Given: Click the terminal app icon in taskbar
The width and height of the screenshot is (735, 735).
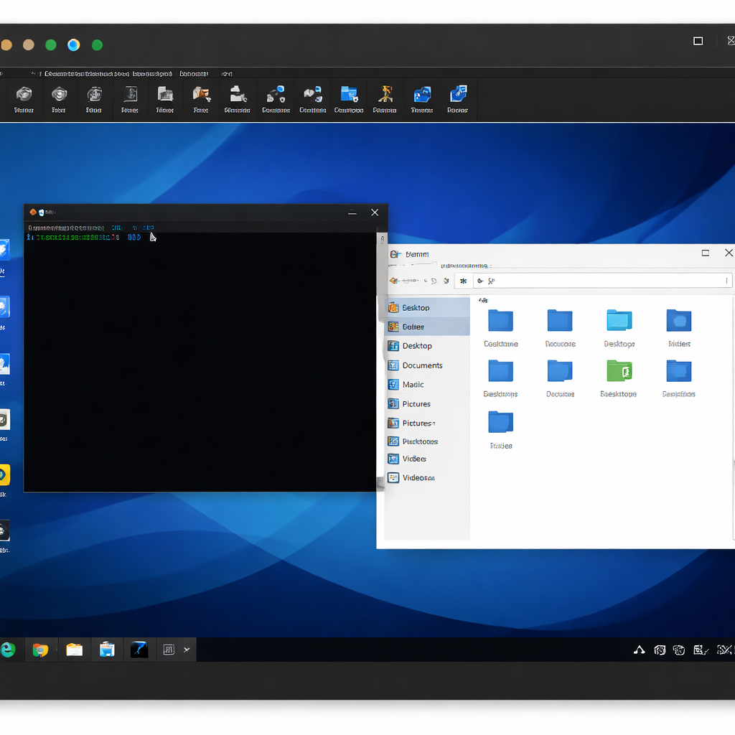Looking at the screenshot, I should pyautogui.click(x=139, y=650).
